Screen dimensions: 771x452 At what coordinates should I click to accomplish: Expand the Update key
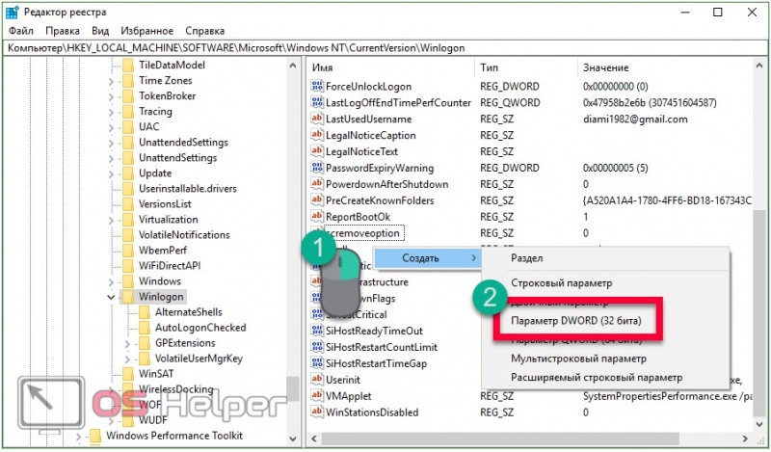click(111, 174)
